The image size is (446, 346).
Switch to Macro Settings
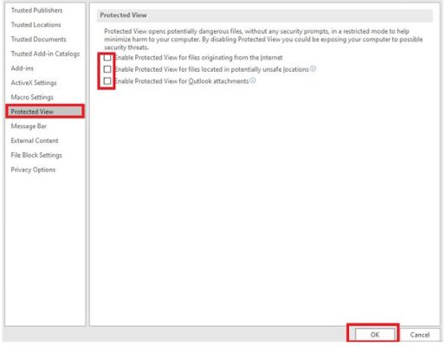[x=32, y=97]
